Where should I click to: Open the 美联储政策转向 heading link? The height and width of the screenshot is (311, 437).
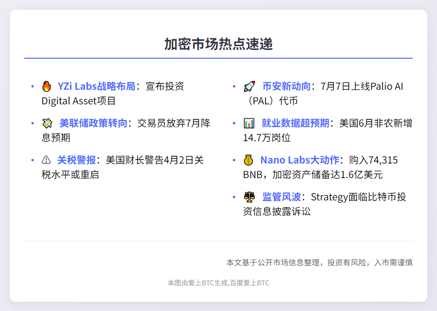[x=93, y=123]
